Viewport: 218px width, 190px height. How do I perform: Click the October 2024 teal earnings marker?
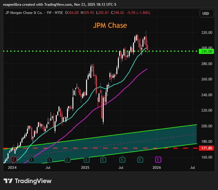click(x=67, y=160)
